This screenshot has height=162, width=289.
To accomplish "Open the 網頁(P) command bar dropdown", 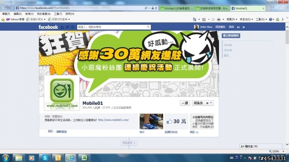I will point(232,19).
